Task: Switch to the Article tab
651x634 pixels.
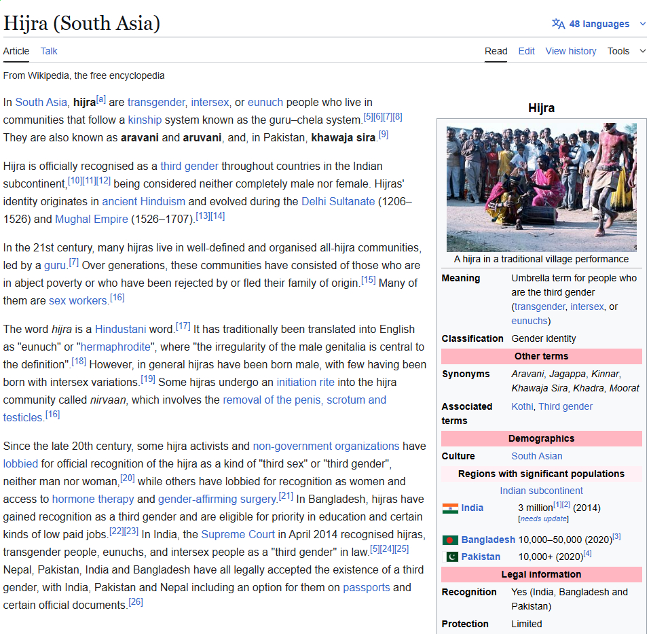Action: pos(16,51)
